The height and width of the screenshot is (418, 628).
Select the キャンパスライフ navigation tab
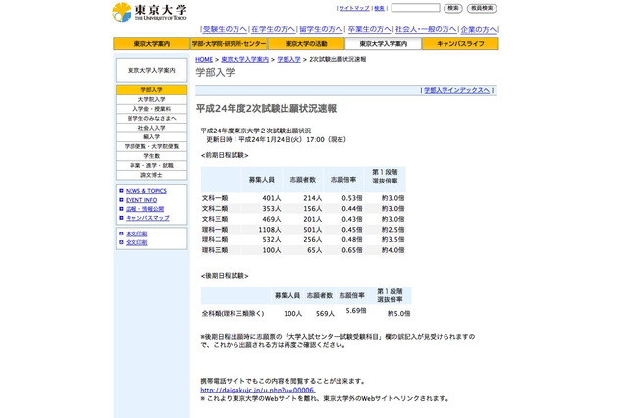(460, 43)
